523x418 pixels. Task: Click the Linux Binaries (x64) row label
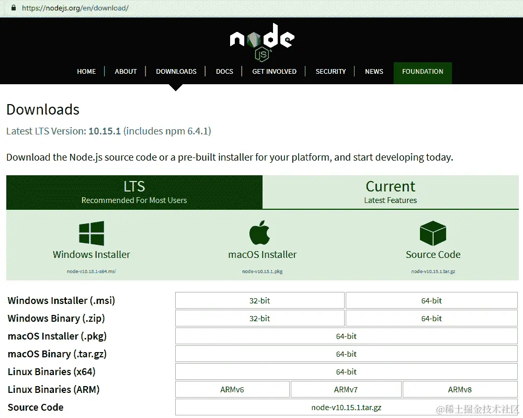52,371
